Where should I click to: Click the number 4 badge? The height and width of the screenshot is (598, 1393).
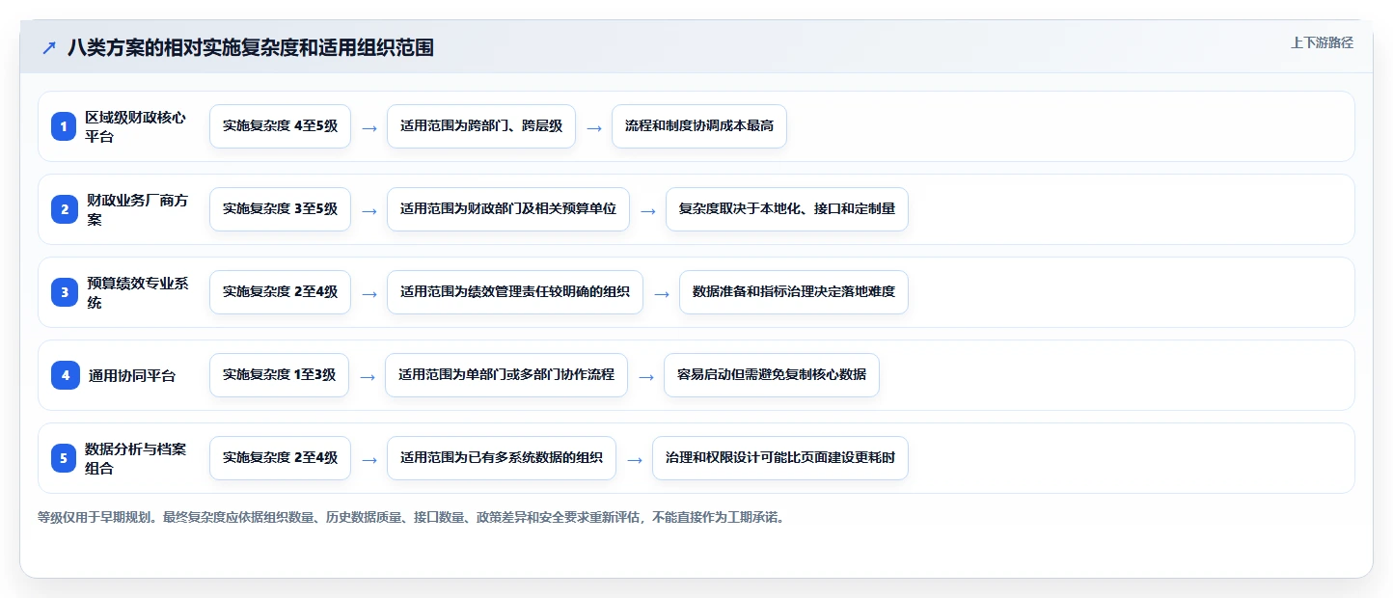(66, 375)
